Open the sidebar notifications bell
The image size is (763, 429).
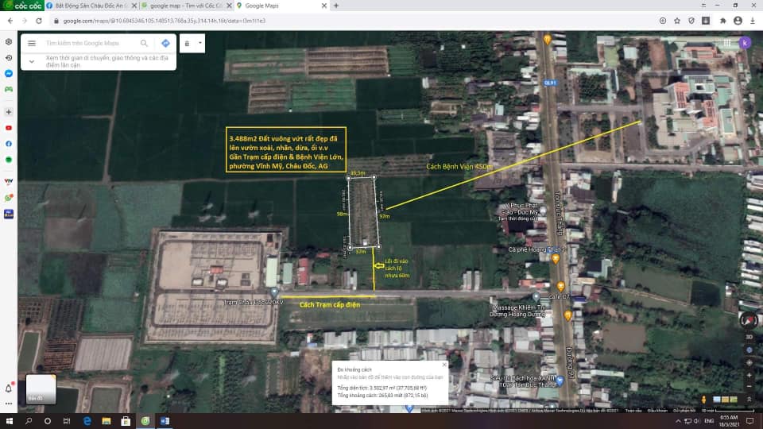click(9, 388)
